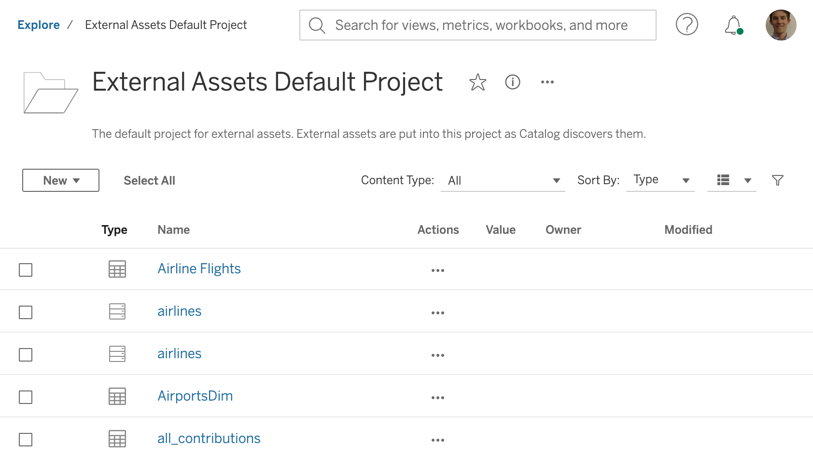Open notifications by clicking the bell icon
This screenshot has height=457, width=813.
tap(733, 25)
